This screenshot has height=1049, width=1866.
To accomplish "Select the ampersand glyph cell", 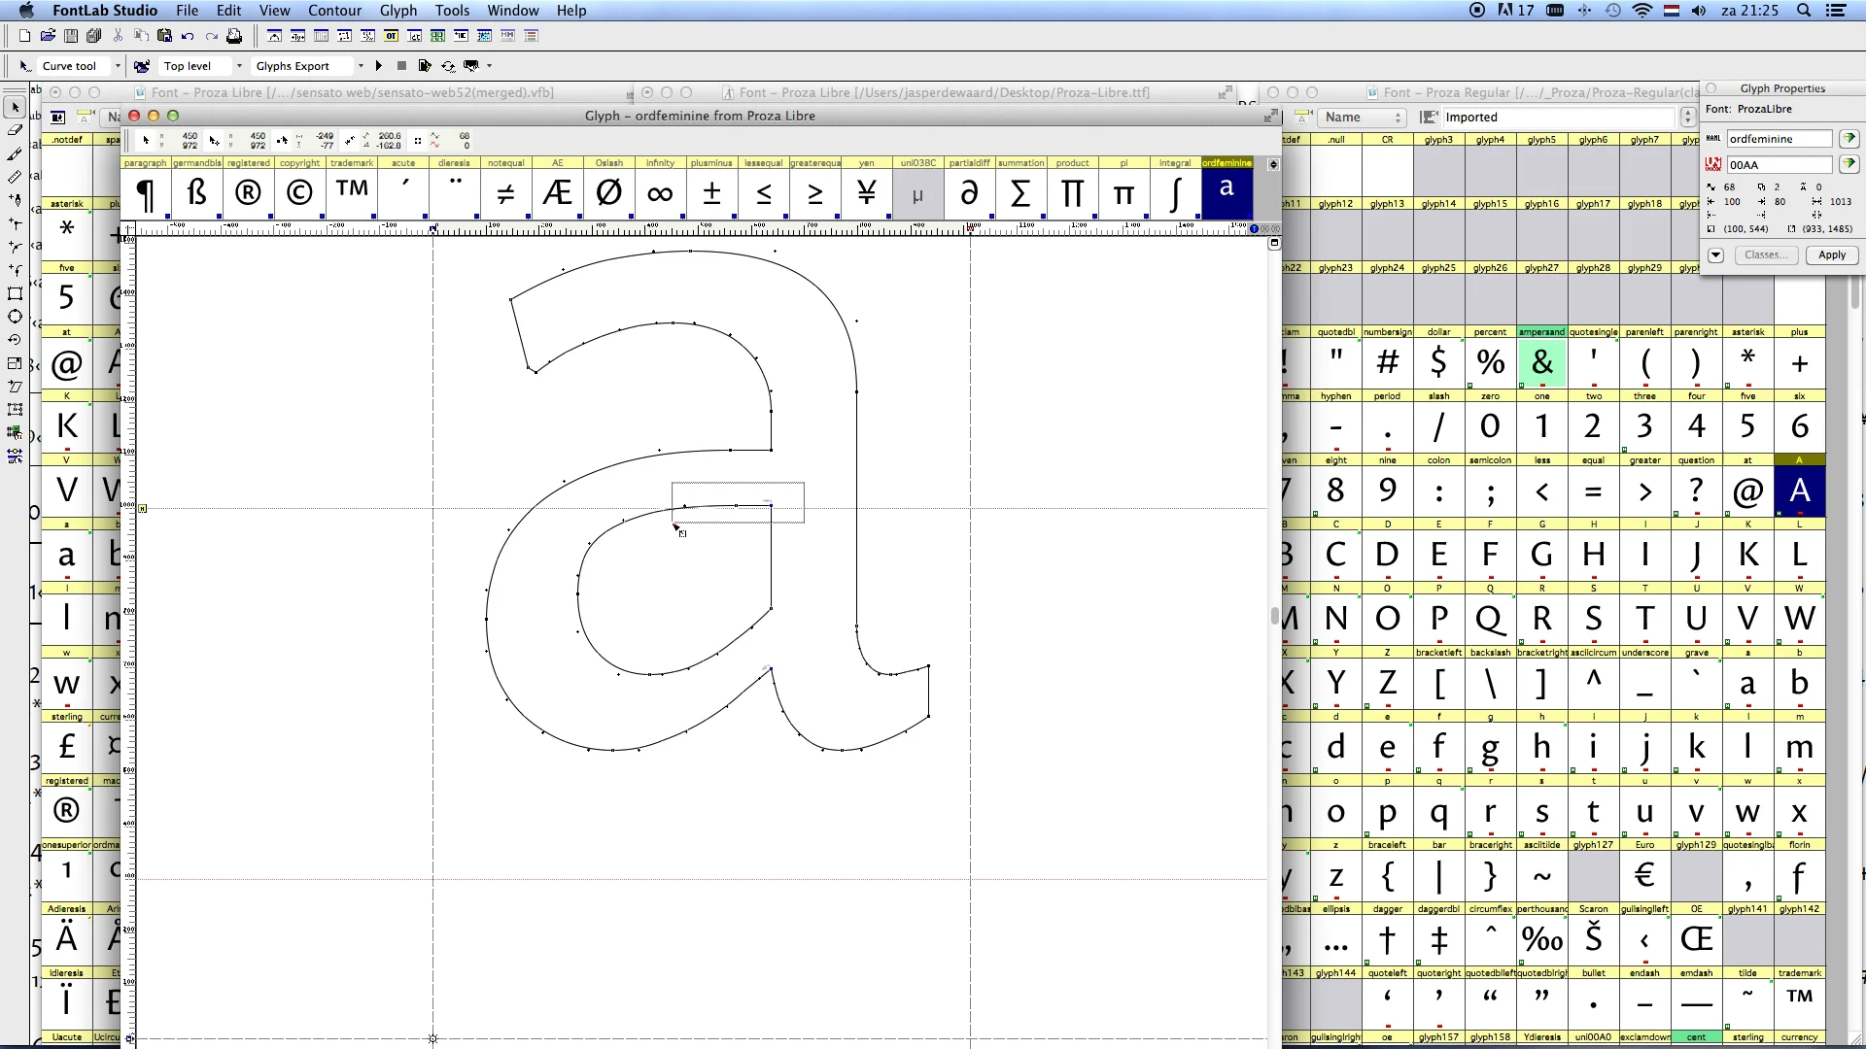I will pos(1541,363).
